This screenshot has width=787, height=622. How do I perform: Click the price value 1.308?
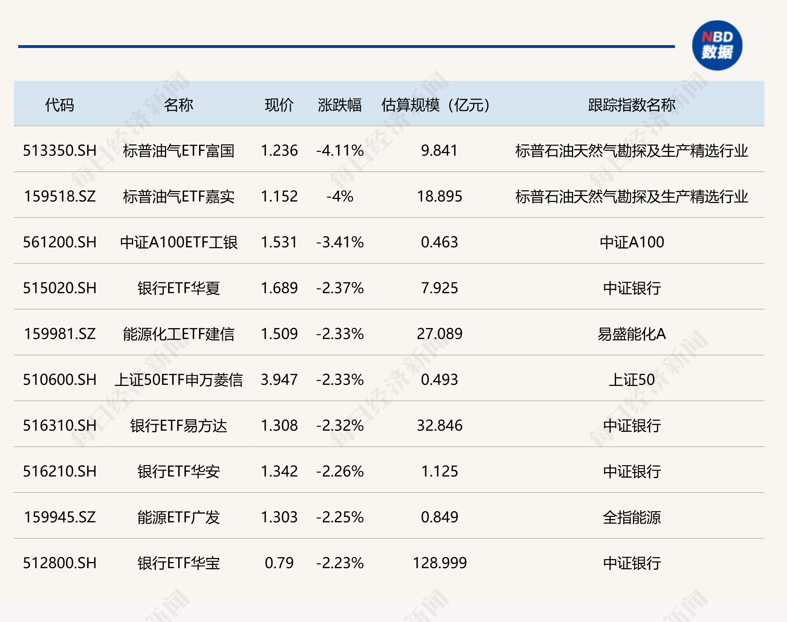click(279, 426)
